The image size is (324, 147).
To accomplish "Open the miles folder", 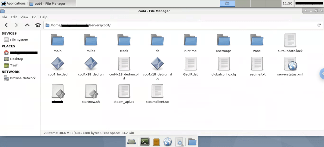I will [91, 40].
